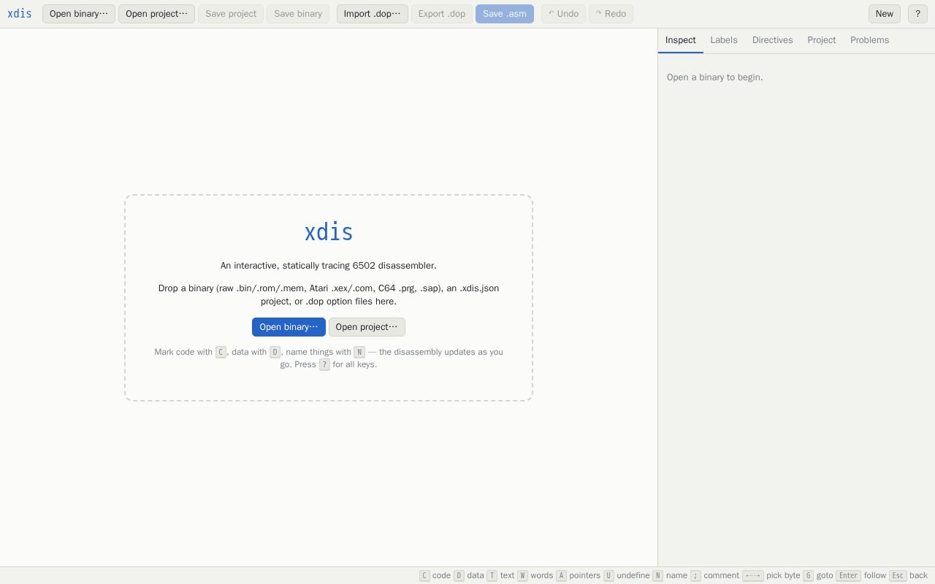Show the Project tab
935x584 pixels.
tap(822, 40)
